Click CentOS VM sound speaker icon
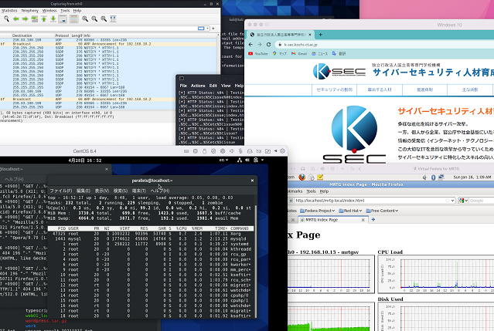The width and height of the screenshot is (494, 331). pyautogui.click(x=232, y=151)
